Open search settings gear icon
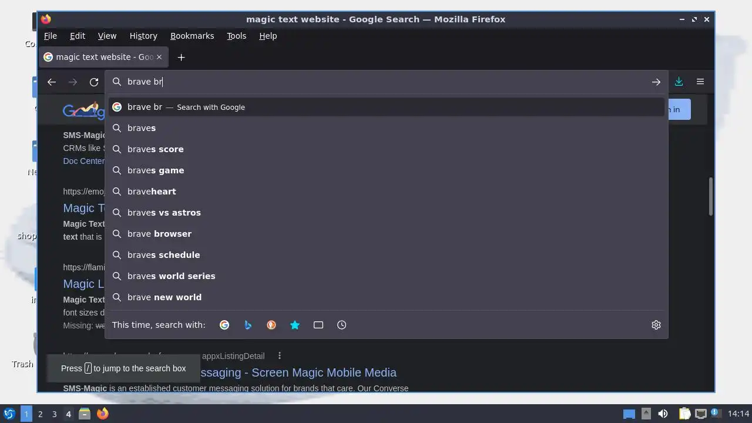 click(656, 325)
